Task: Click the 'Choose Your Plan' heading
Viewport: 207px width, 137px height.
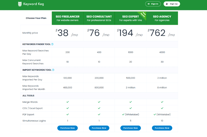Action: (x=36, y=18)
